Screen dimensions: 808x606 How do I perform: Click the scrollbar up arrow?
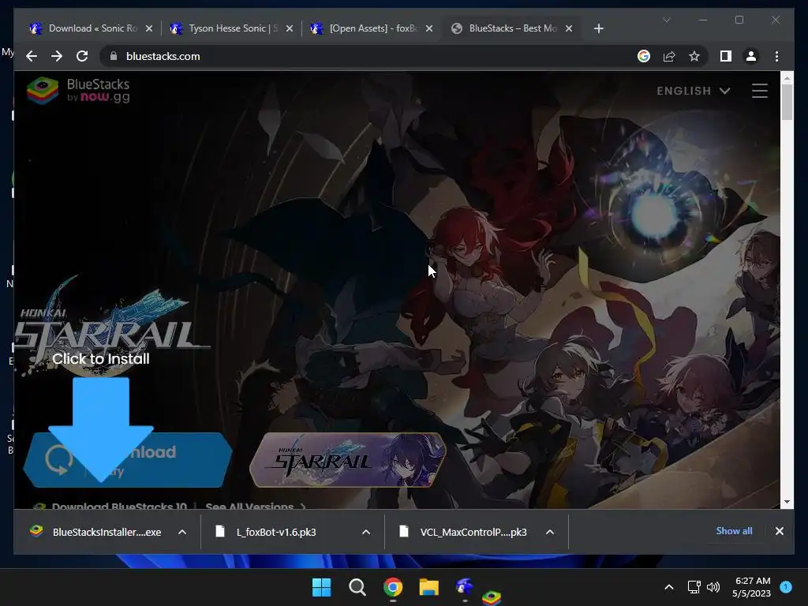(787, 78)
